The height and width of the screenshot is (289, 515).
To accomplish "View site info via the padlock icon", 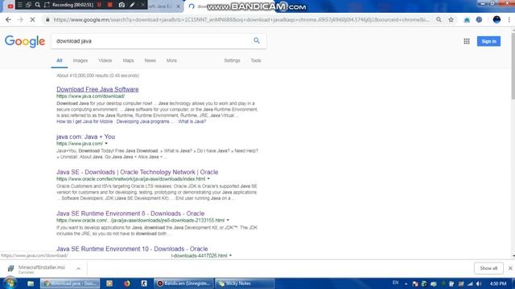I will (47, 19).
